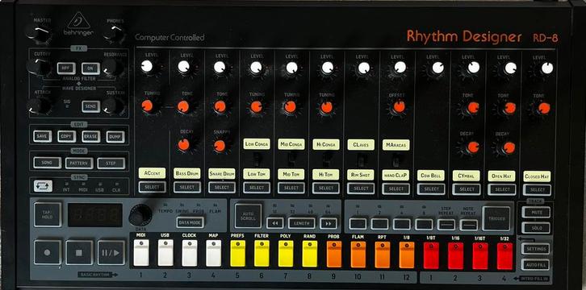Solo the selected track with Solo
This screenshot has height=290, width=586.
click(536, 228)
